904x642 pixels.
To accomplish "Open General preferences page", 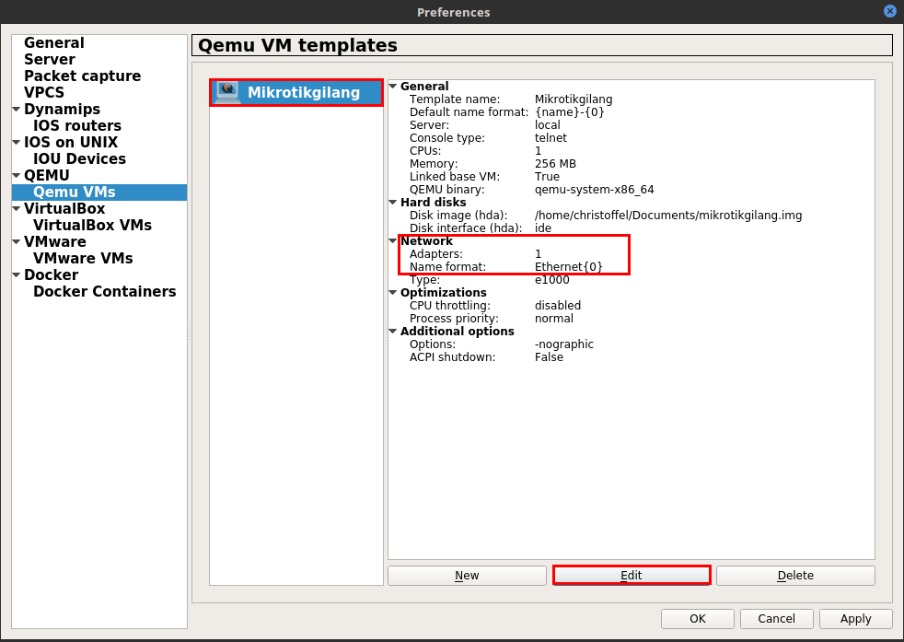I will pyautogui.click(x=54, y=42).
